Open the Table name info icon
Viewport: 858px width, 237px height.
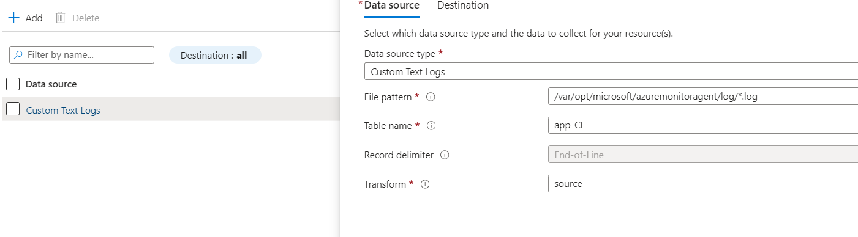(x=431, y=126)
